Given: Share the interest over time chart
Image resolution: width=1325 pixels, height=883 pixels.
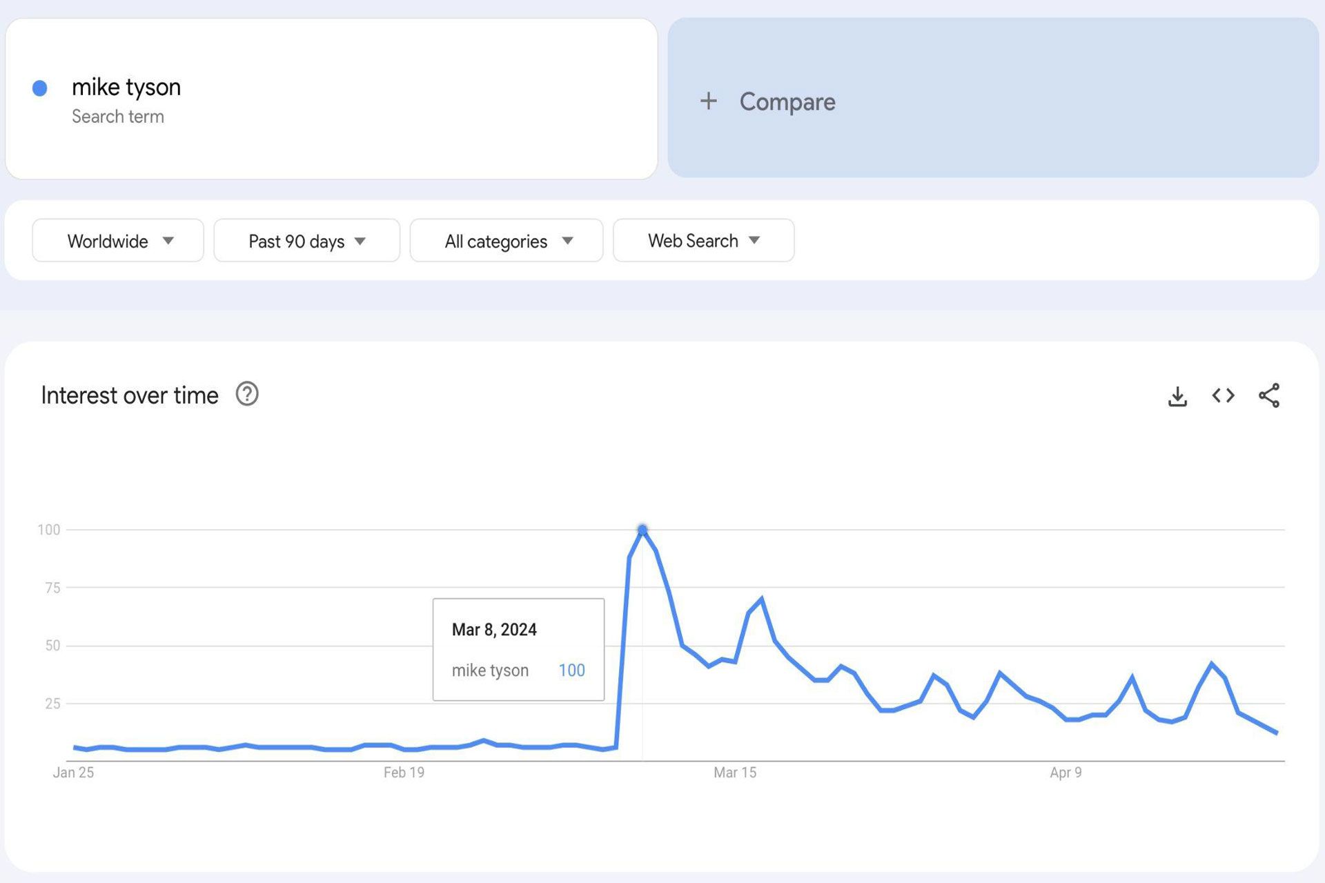Looking at the screenshot, I should [x=1269, y=395].
